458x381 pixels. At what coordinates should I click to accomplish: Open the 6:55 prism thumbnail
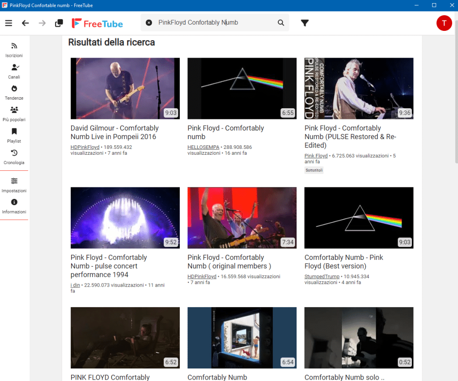pos(242,88)
